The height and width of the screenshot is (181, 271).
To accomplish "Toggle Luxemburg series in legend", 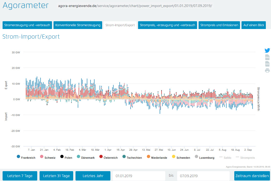I will [205, 157].
